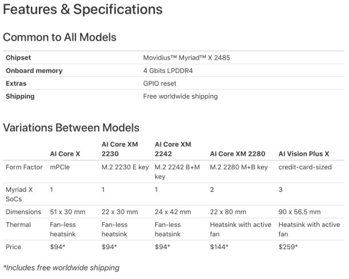Select the credit-card-sized form factor cell
Screen dimensions: 349x279
point(305,167)
